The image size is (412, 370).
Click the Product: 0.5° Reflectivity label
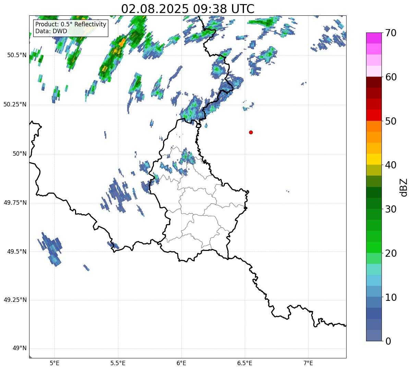coord(71,25)
